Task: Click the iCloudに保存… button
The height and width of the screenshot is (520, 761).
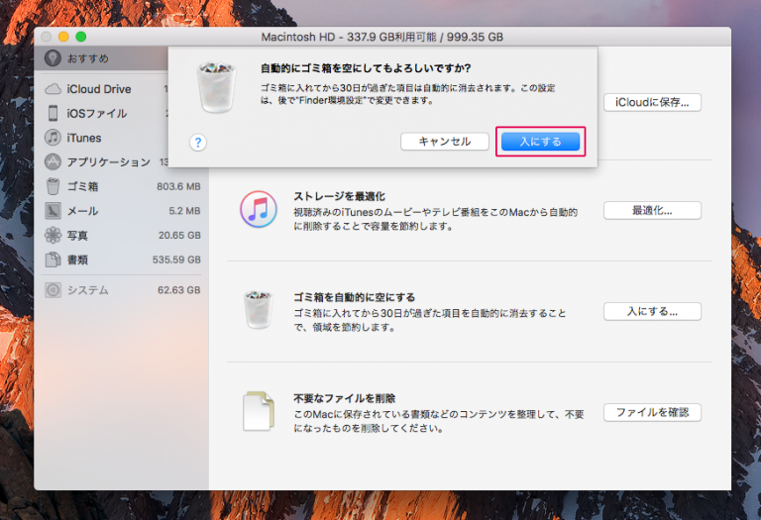Action: pos(652,102)
